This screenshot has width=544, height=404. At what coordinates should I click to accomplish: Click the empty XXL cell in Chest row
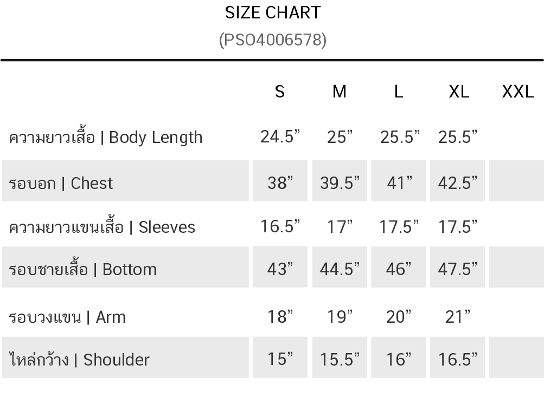pos(516,181)
